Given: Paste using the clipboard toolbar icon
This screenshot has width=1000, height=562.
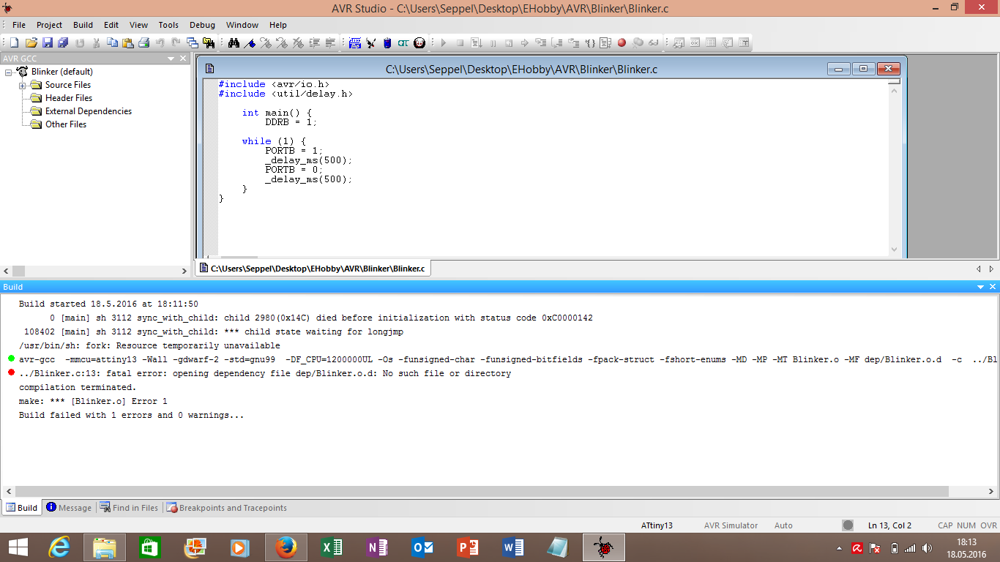Looking at the screenshot, I should (x=128, y=43).
